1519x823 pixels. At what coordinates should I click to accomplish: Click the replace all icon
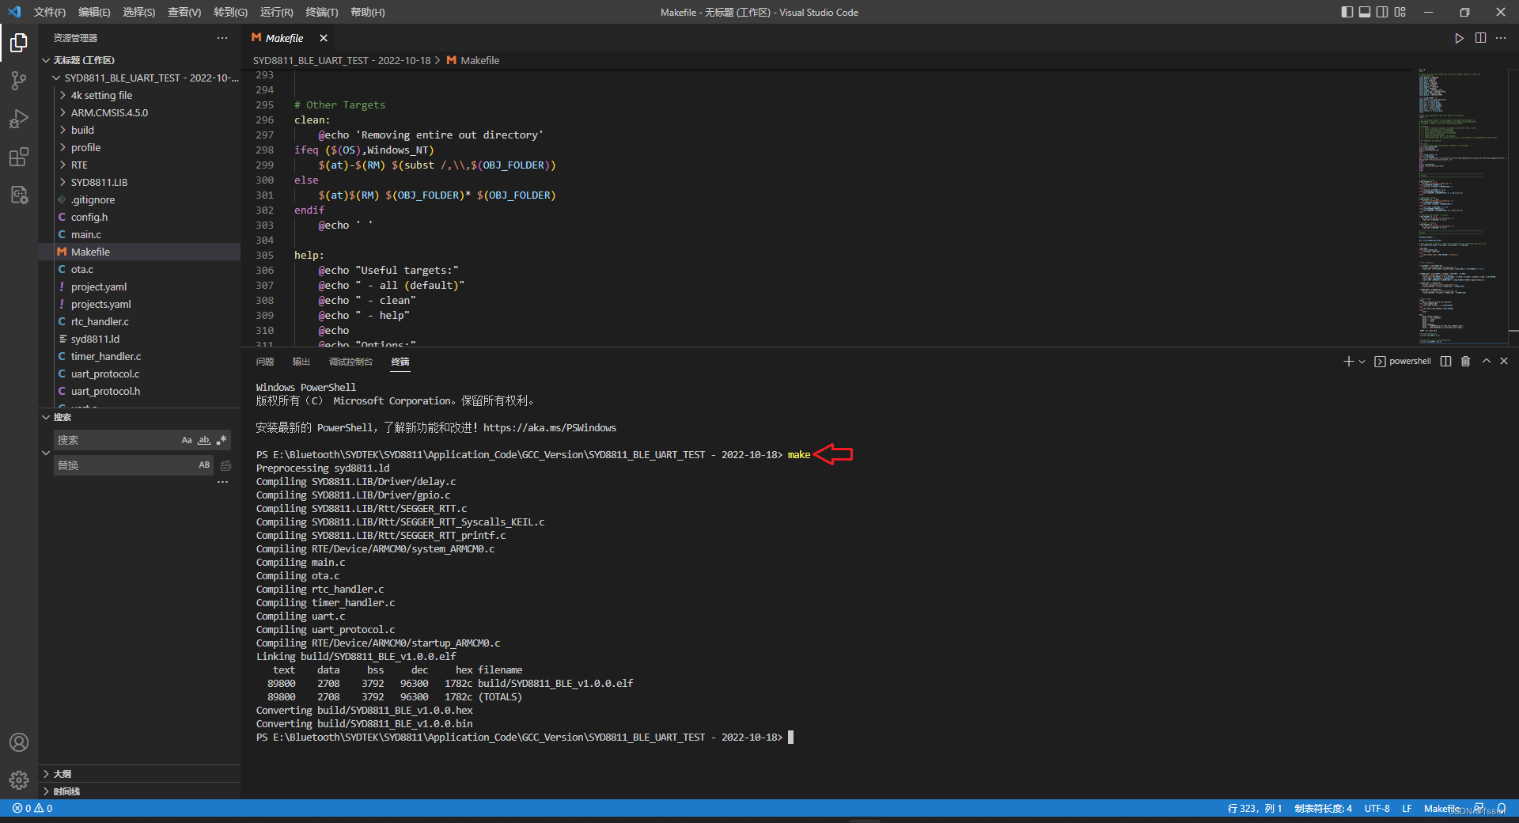(x=225, y=465)
